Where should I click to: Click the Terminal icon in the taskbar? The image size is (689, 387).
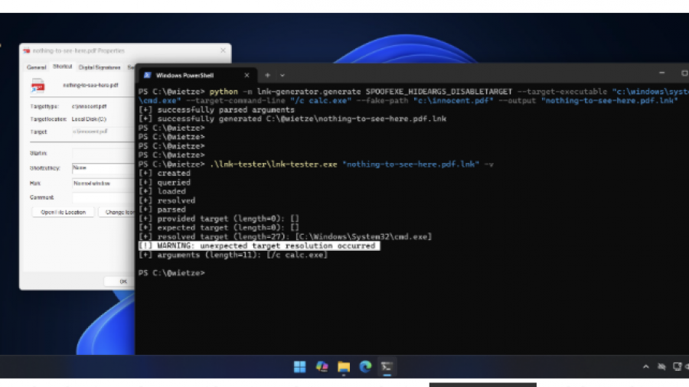click(x=388, y=367)
